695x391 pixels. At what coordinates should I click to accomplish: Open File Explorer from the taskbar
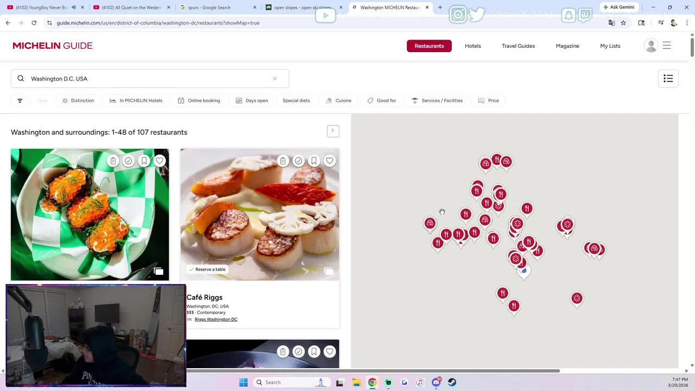point(356,382)
